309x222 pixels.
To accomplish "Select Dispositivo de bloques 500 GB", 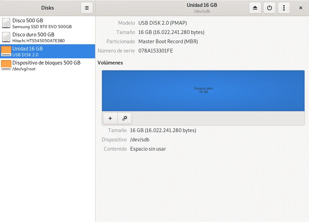I will (46, 66).
